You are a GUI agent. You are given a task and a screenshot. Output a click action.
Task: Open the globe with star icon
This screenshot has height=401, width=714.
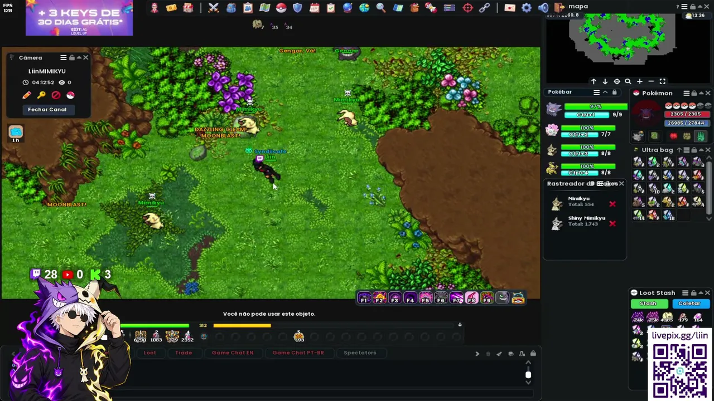[x=364, y=8]
